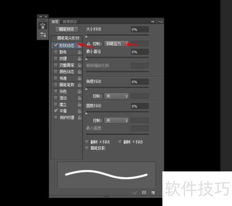Collapse the panel with the double-arrow icon
The height and width of the screenshot is (206, 232).
153,22
